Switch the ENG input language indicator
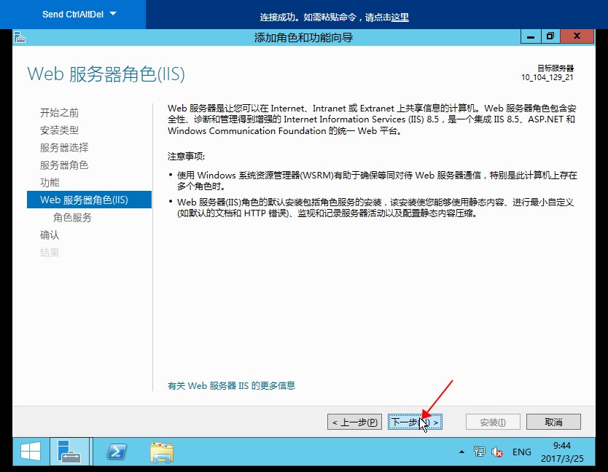The image size is (608, 472). coord(521,452)
